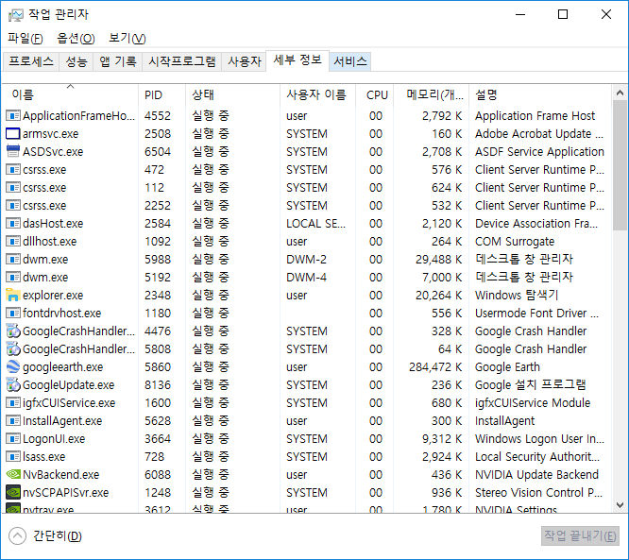The width and height of the screenshot is (629, 560).
Task: Click the googleearth.exe globe icon
Action: click(x=13, y=366)
